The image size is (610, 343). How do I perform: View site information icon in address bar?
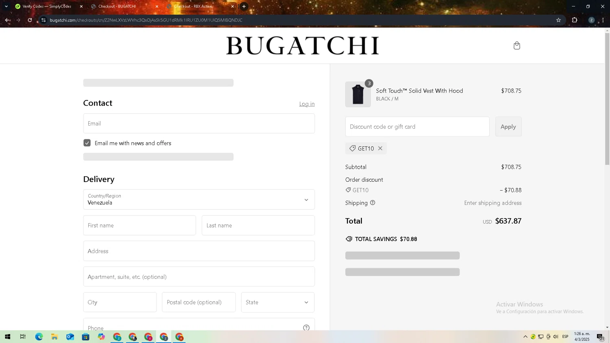tap(44, 20)
